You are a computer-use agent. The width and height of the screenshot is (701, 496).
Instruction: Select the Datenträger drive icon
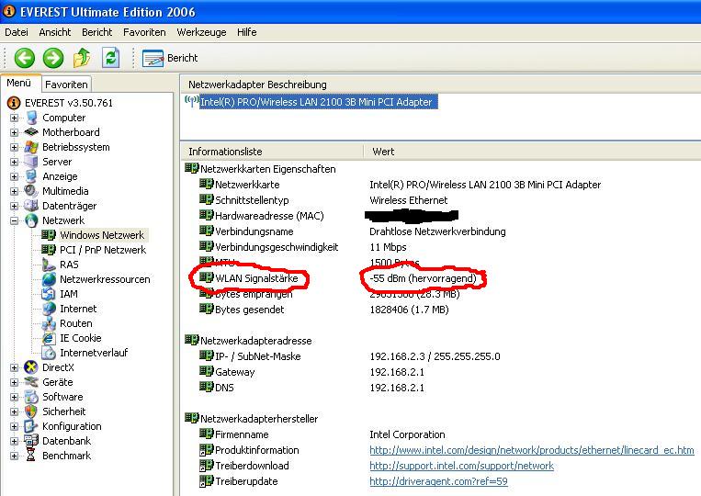tap(31, 206)
